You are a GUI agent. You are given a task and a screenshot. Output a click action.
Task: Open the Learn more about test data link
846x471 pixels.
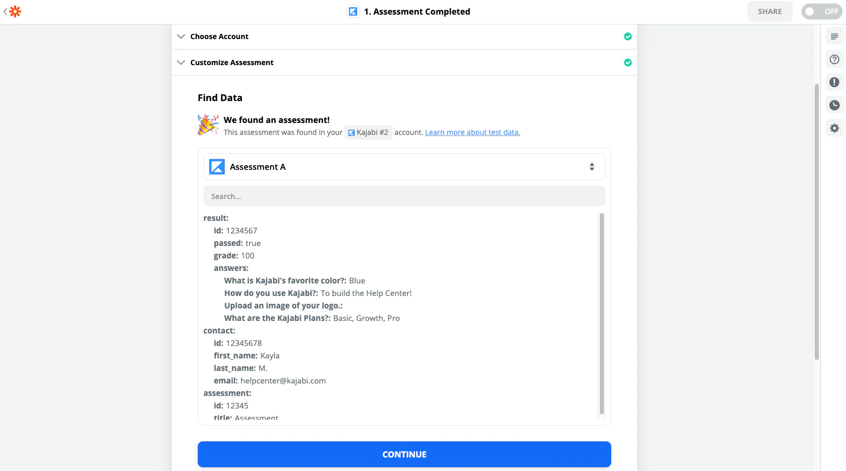[473, 132]
